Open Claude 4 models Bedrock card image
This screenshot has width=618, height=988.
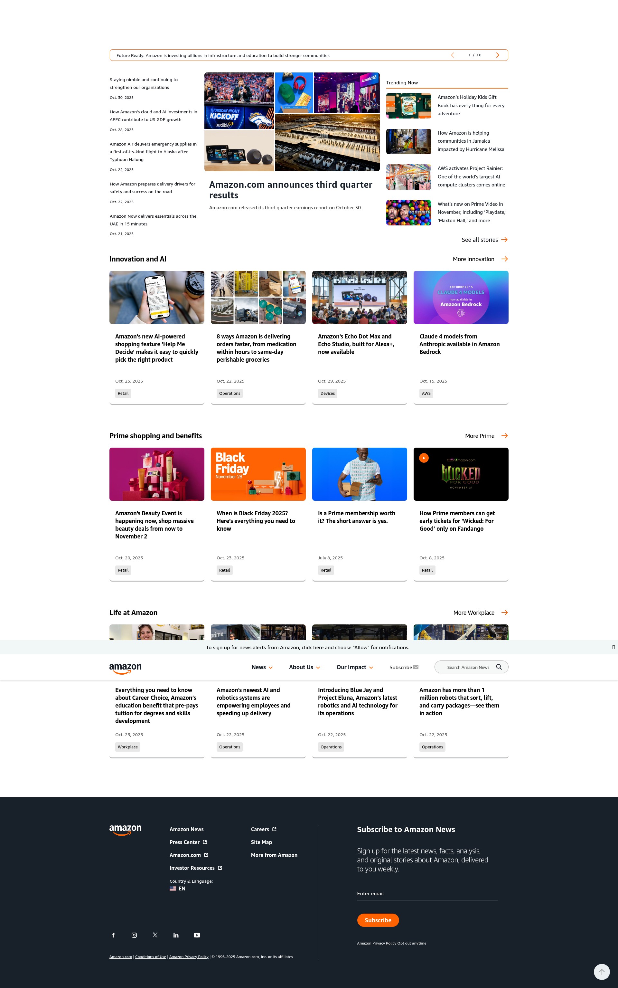[461, 297]
